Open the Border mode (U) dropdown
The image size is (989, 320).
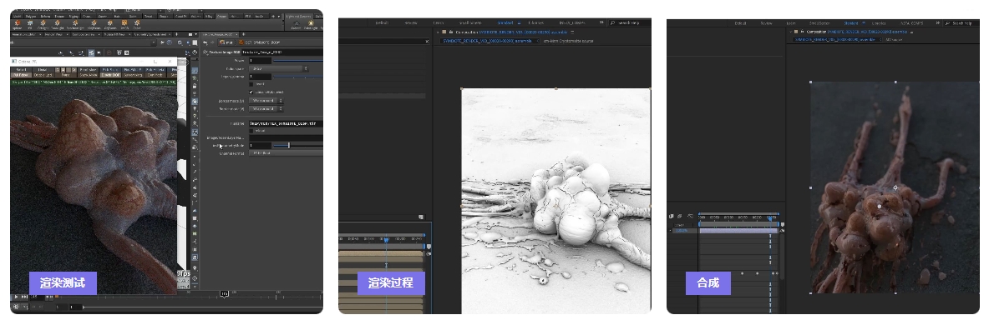point(266,101)
